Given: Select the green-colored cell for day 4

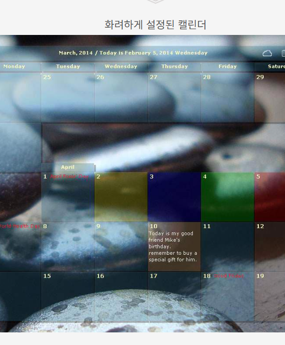Looking at the screenshot, I should pyautogui.click(x=228, y=197).
